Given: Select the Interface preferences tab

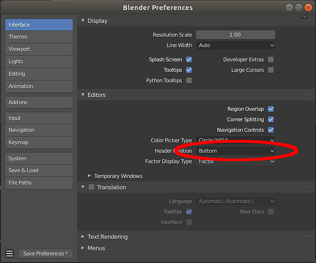Looking at the screenshot, I should [39, 25].
